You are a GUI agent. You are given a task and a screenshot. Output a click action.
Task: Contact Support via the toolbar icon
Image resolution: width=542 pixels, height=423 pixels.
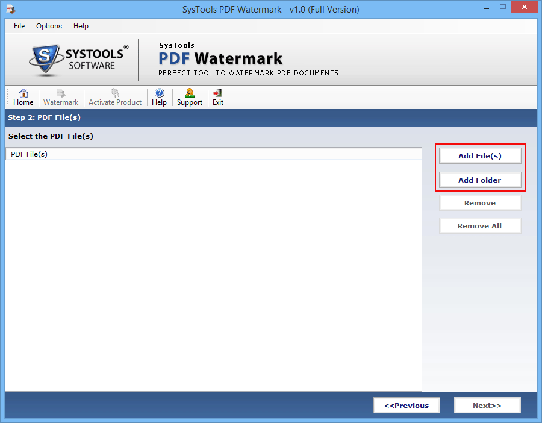190,97
